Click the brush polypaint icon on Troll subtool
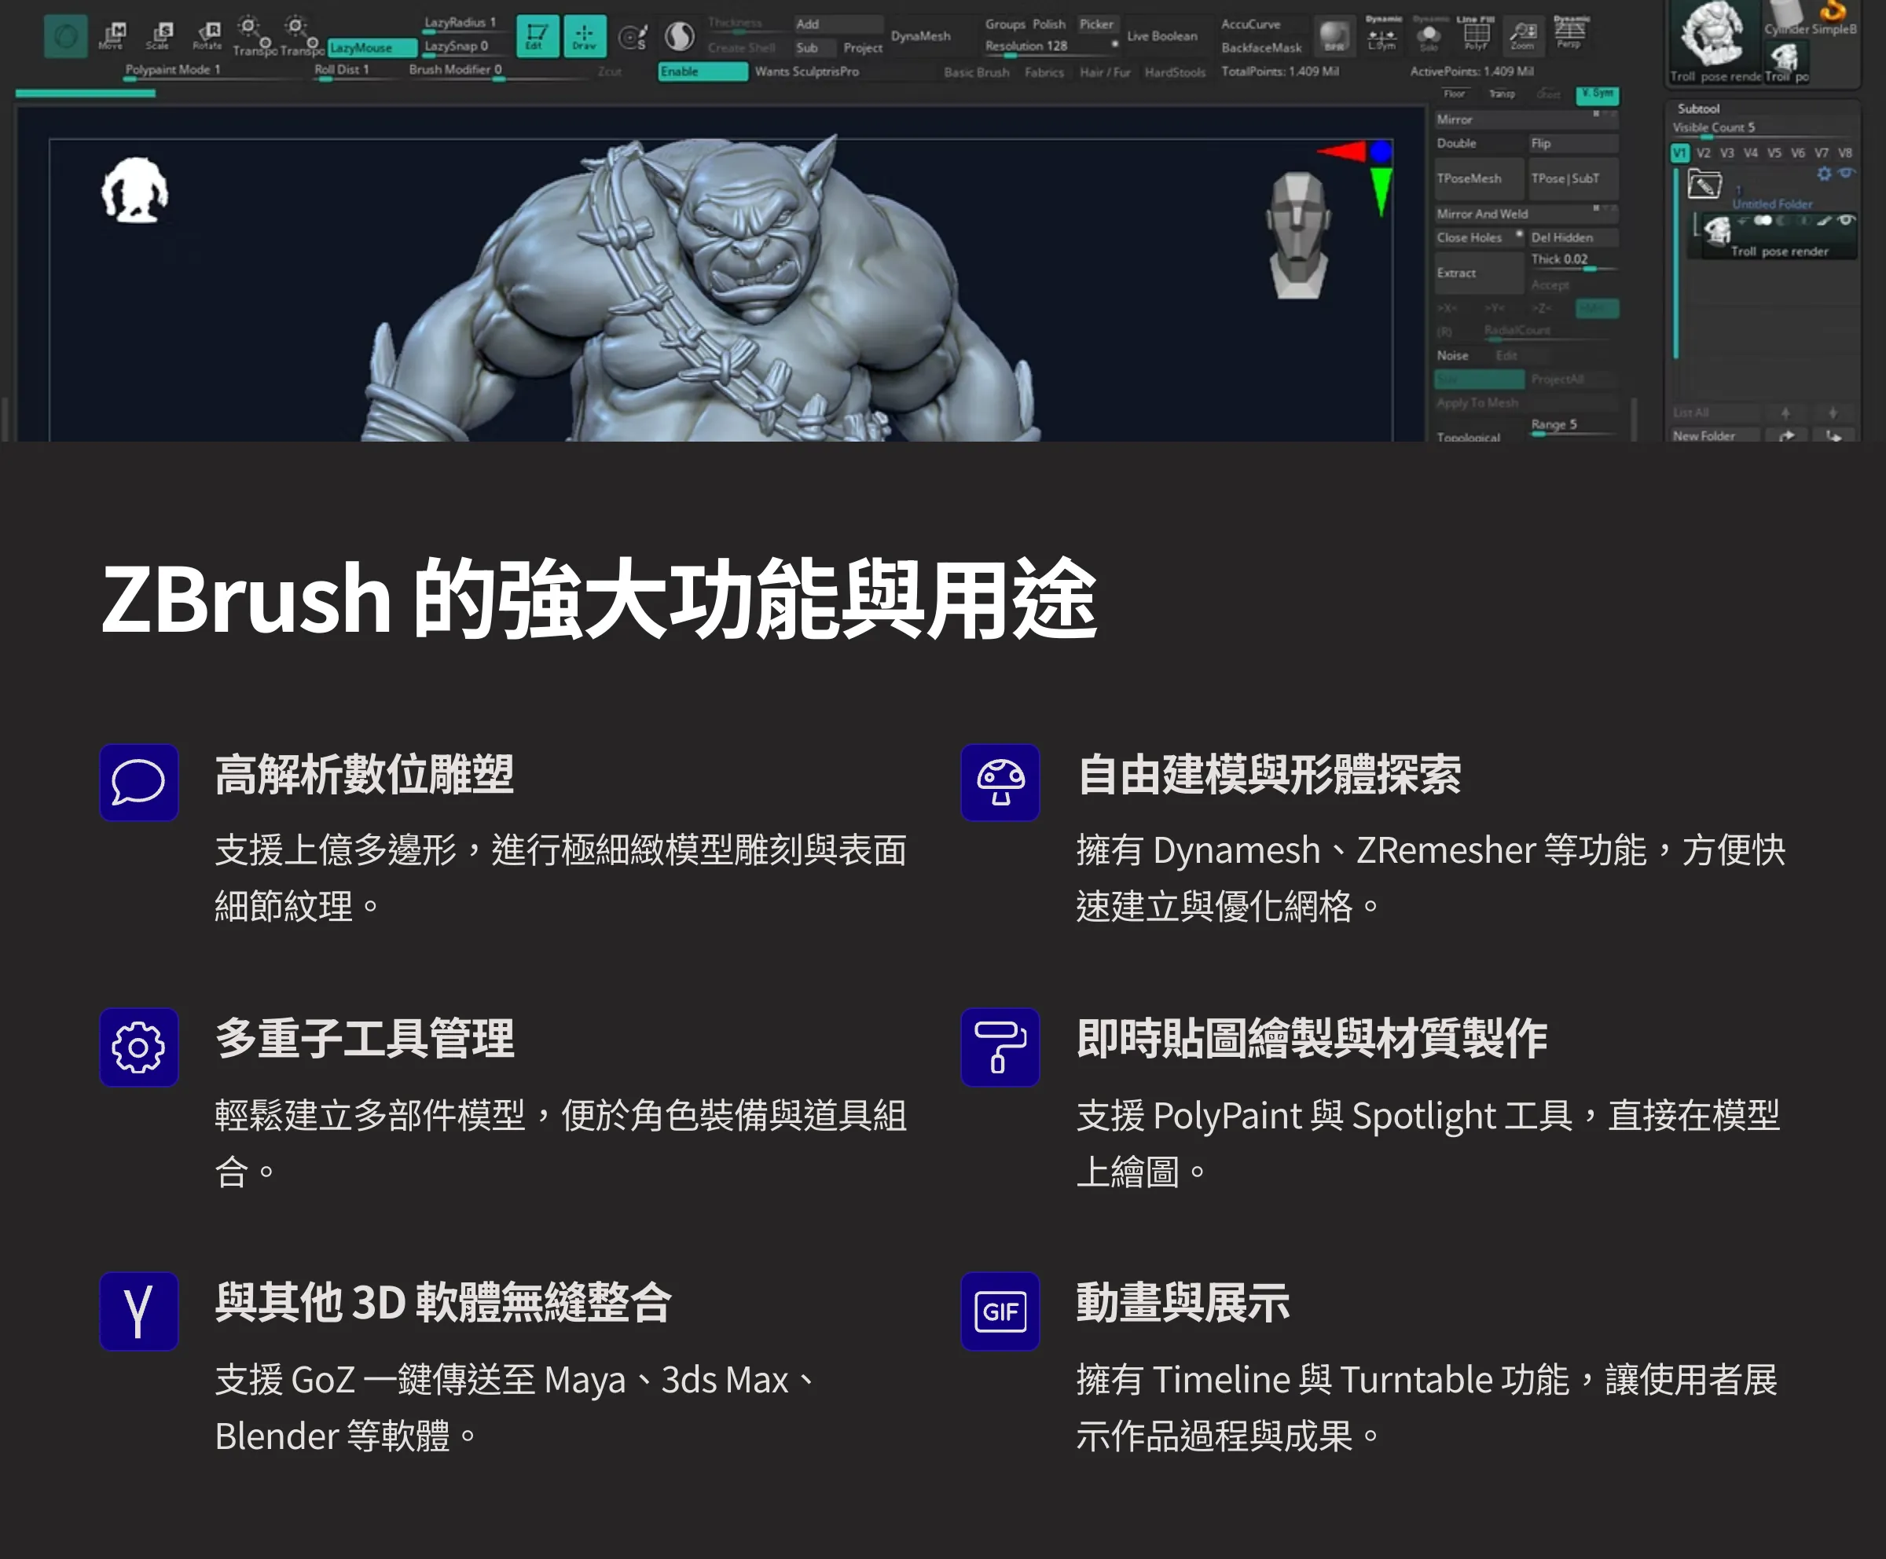This screenshot has width=1886, height=1559. point(1823,220)
